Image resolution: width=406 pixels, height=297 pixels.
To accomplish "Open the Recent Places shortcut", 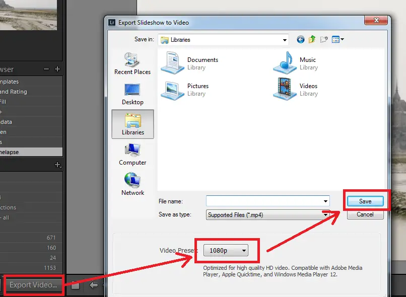I will pyautogui.click(x=132, y=63).
